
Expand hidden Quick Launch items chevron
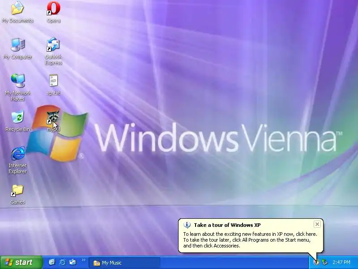pos(83,260)
